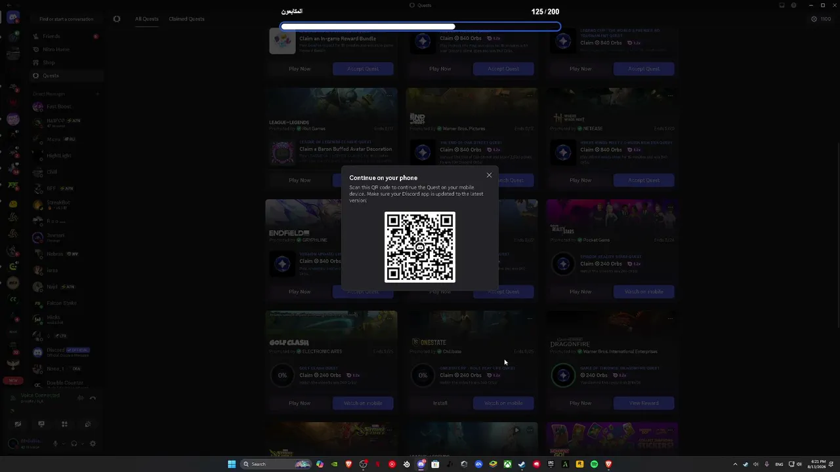Open the BFF direct message

click(66, 188)
